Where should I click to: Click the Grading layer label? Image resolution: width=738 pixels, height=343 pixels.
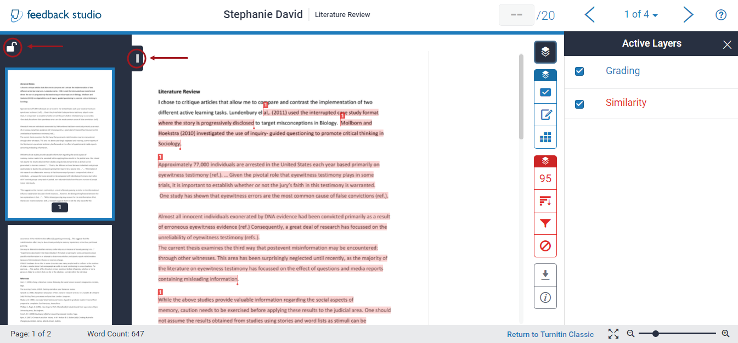click(623, 71)
